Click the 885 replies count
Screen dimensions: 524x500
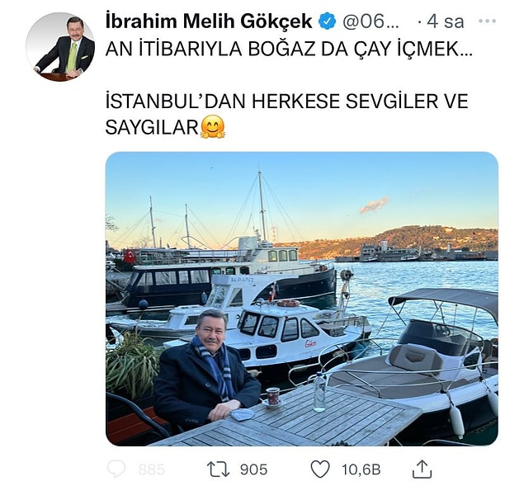click(x=151, y=469)
